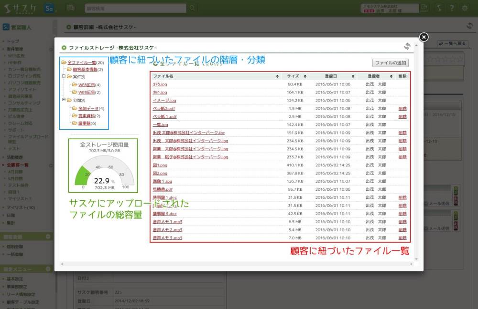Collapse the 分類別 tree node
The height and width of the screenshot is (309, 478).
tap(64, 100)
